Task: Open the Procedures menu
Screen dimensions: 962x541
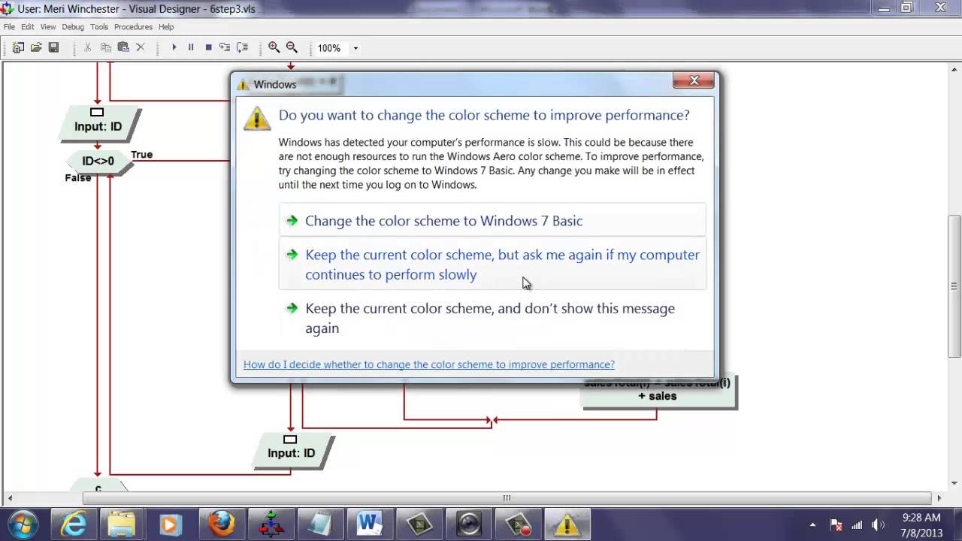Action: pyautogui.click(x=133, y=26)
